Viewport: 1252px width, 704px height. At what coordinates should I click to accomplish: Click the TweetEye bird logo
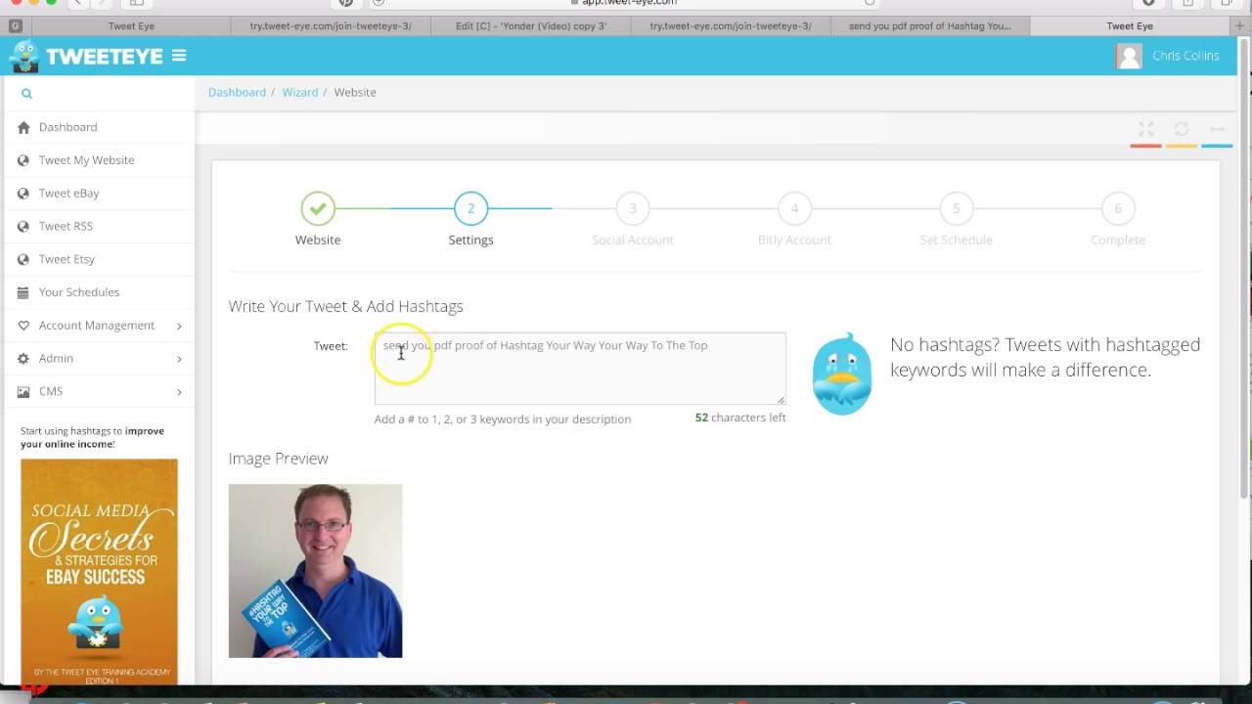[24, 56]
